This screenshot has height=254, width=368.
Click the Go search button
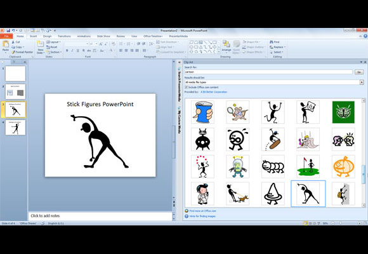pyautogui.click(x=359, y=72)
